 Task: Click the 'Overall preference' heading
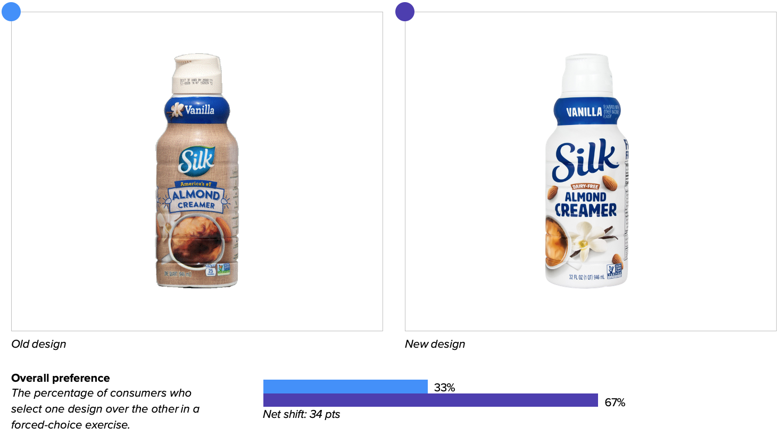click(61, 378)
